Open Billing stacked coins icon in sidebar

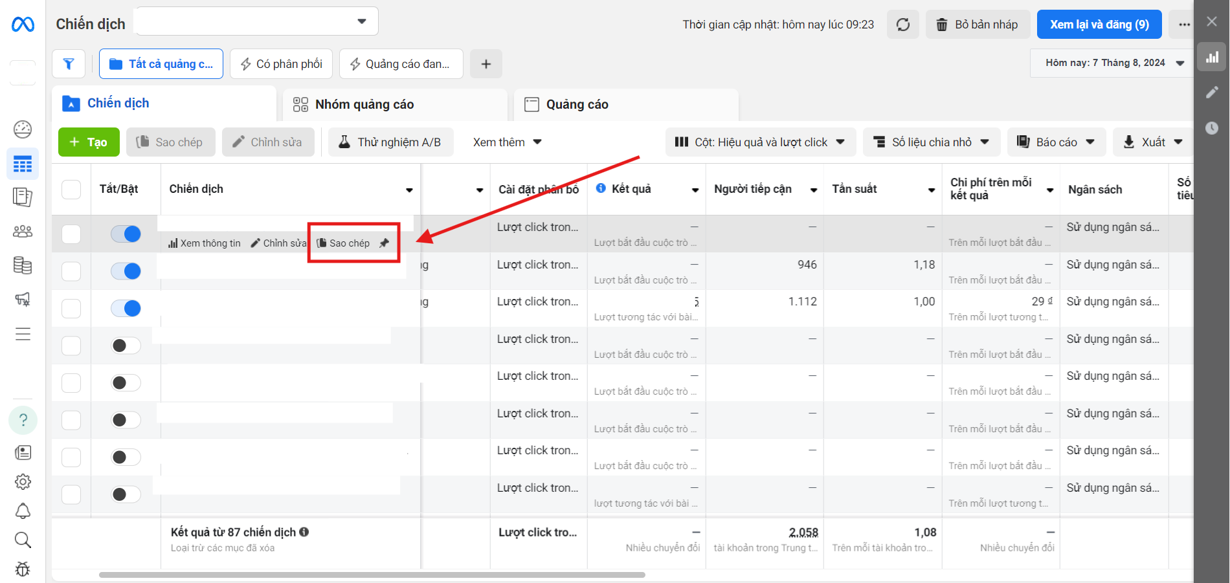click(23, 265)
